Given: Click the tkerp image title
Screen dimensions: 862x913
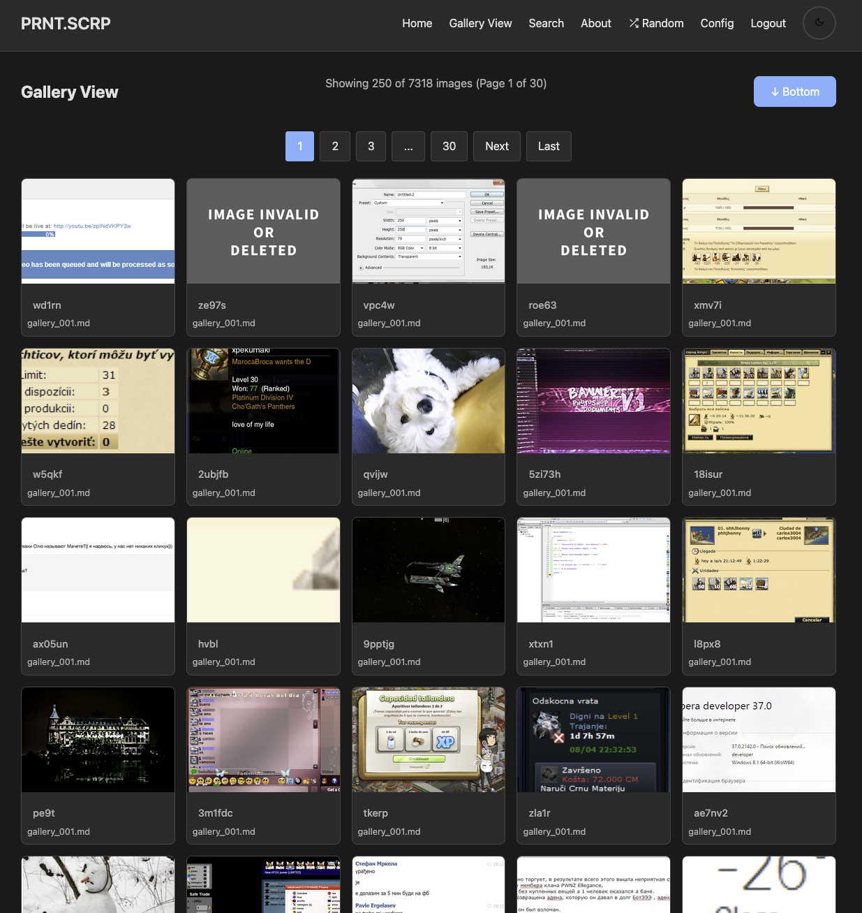Looking at the screenshot, I should point(376,813).
